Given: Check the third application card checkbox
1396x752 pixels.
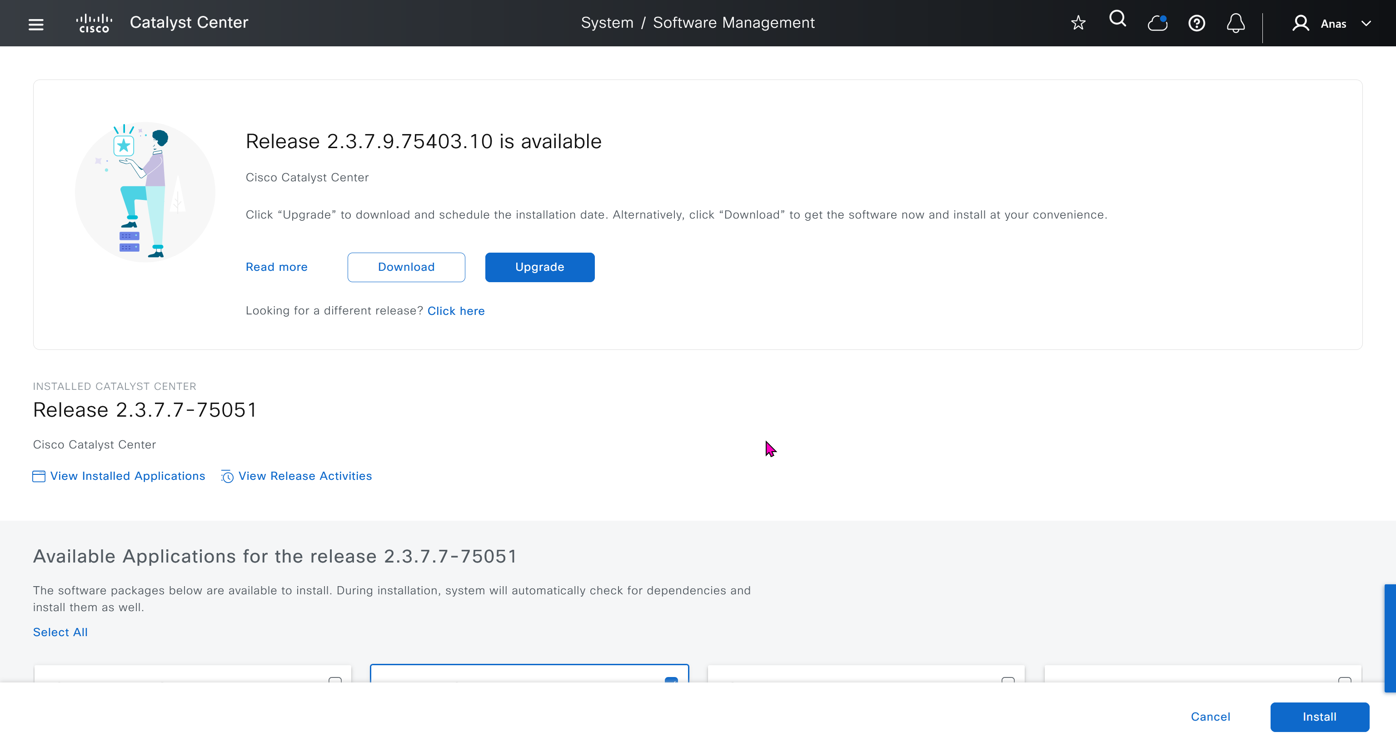Looking at the screenshot, I should tap(1007, 680).
